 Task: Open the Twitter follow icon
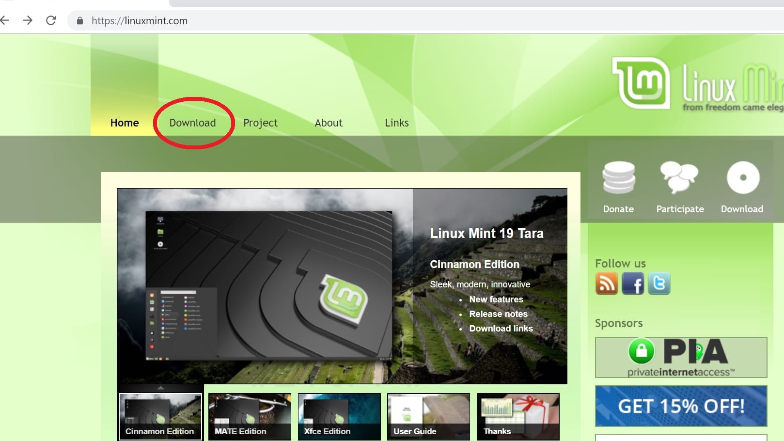click(659, 283)
